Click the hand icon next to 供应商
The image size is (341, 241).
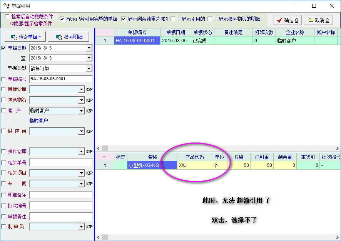(x=89, y=131)
